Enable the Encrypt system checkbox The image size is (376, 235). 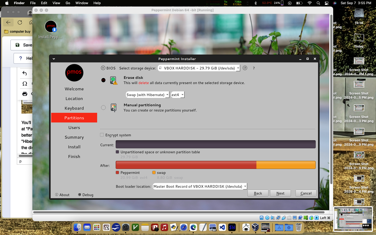102,135
